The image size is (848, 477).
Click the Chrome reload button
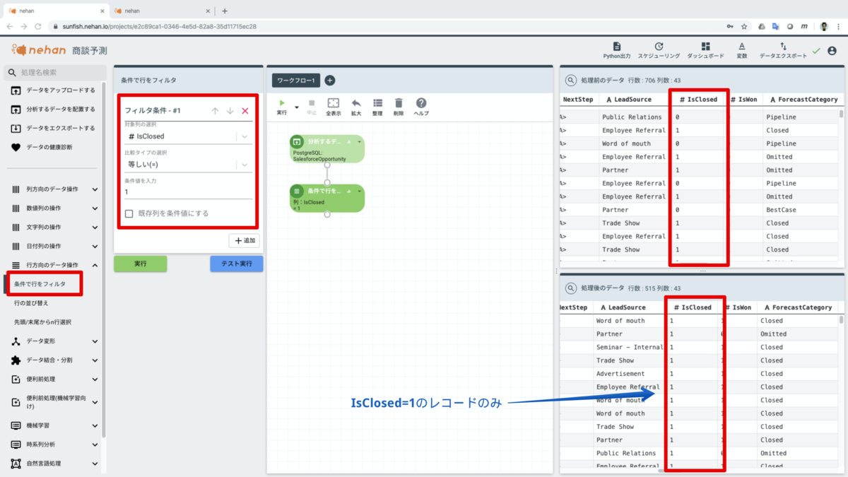click(x=40, y=26)
